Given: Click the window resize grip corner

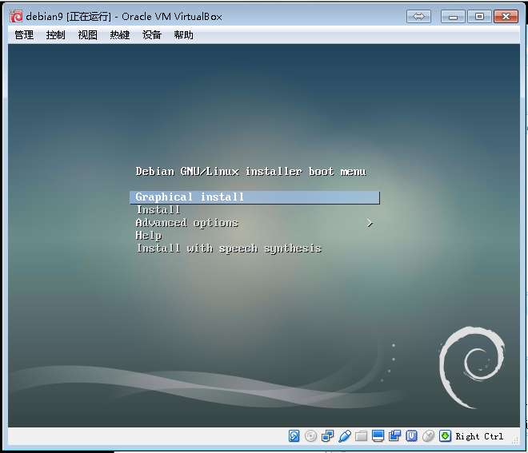Looking at the screenshot, I should click(515, 440).
